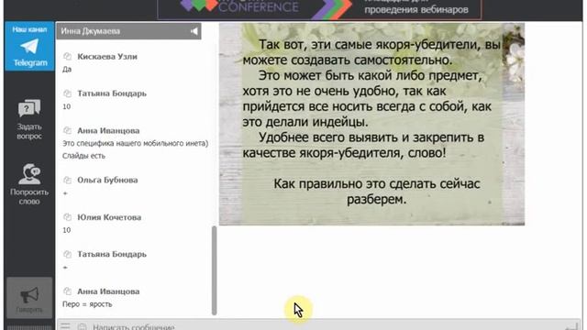Click 'Попросить слово' request-to-speak icon
This screenshot has height=330, width=587.
pyautogui.click(x=29, y=174)
